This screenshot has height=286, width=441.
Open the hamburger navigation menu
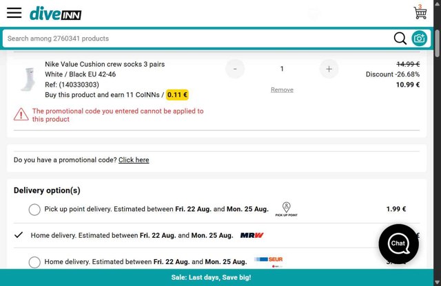pos(14,13)
